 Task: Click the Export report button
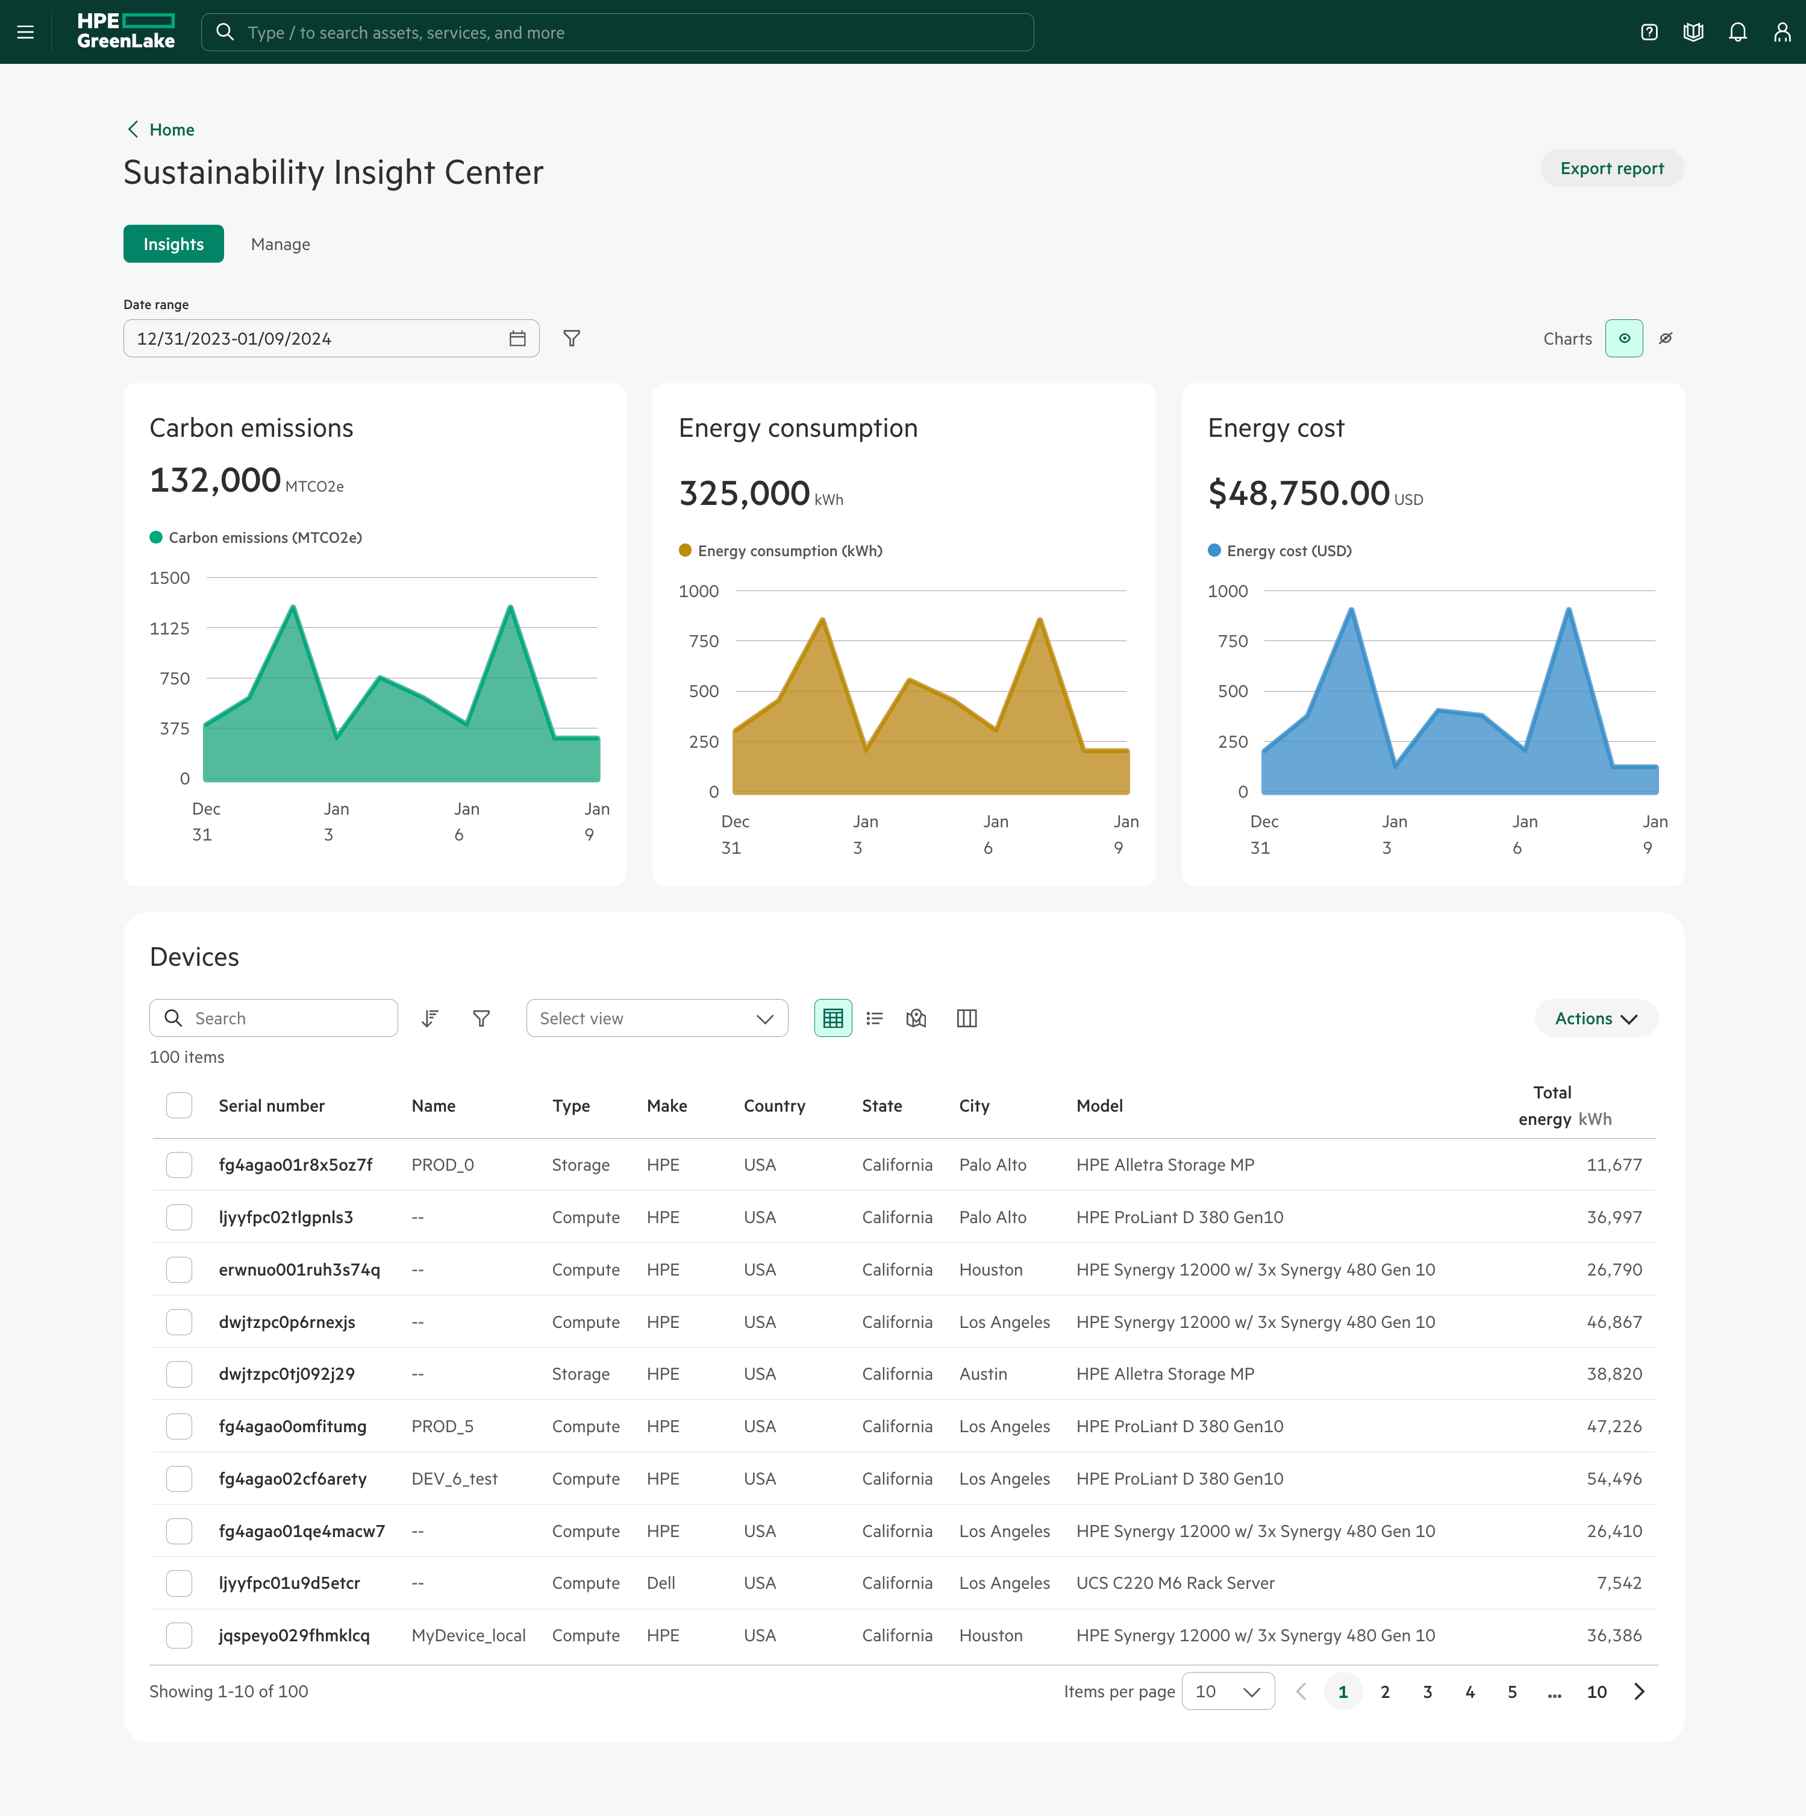click(x=1611, y=168)
